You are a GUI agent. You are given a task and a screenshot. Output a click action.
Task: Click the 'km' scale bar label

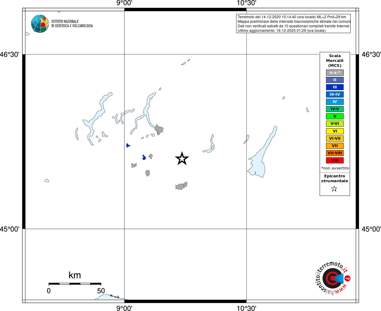click(75, 275)
